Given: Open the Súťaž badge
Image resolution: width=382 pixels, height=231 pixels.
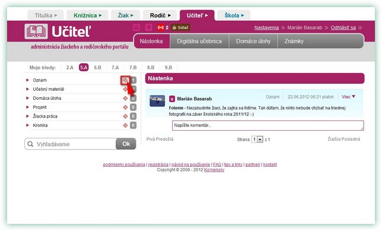Looking at the screenshot, I should 180,27.
